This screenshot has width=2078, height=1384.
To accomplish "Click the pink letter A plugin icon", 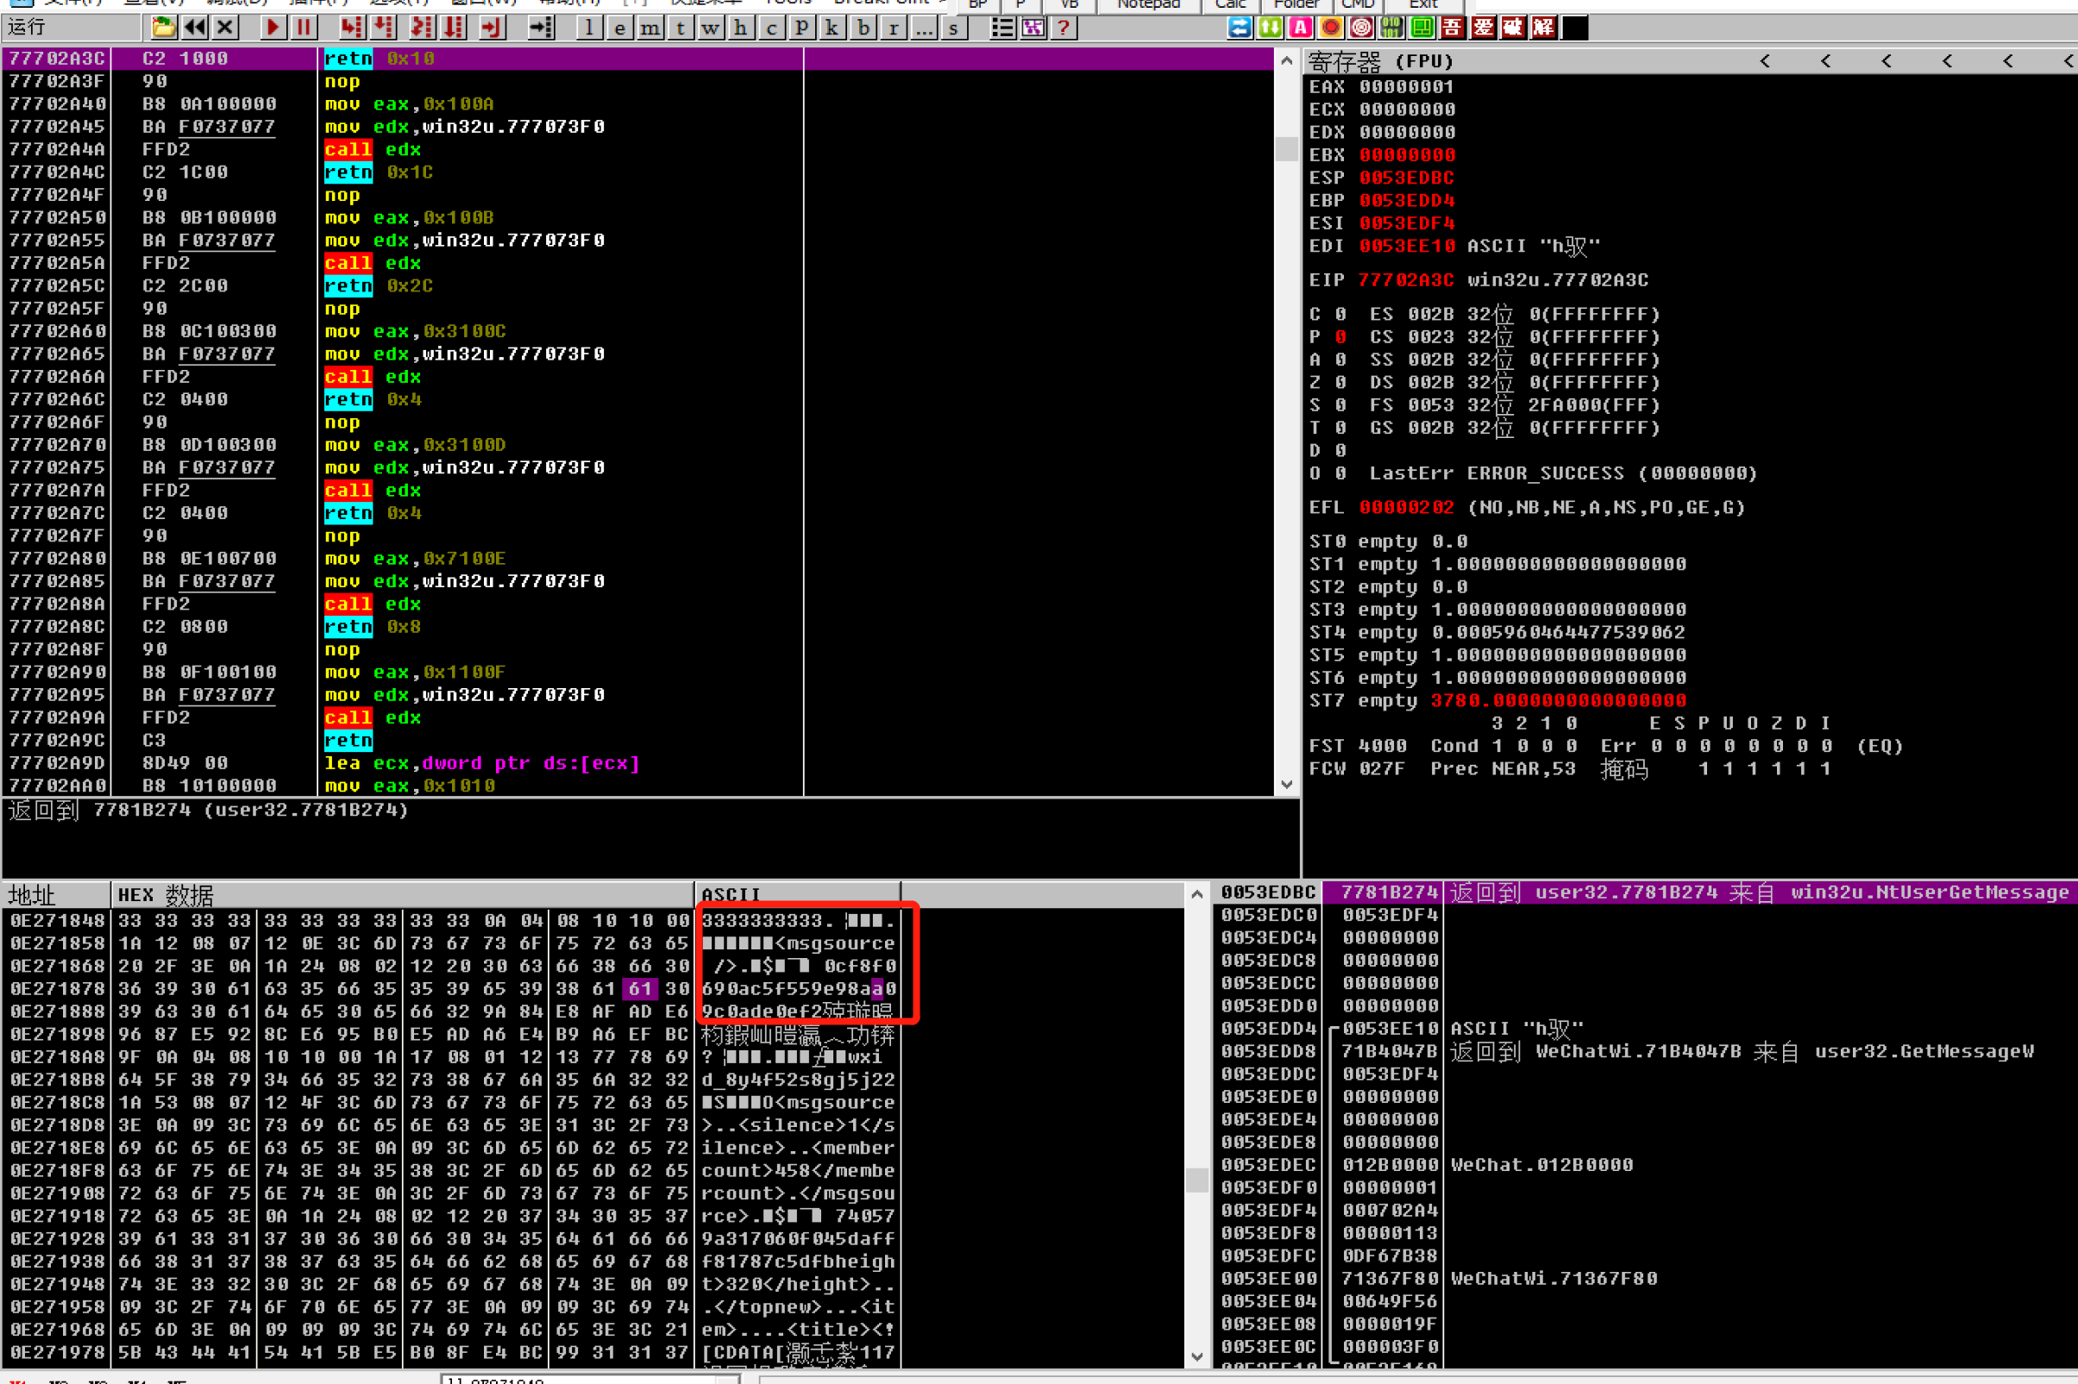I will (1300, 28).
